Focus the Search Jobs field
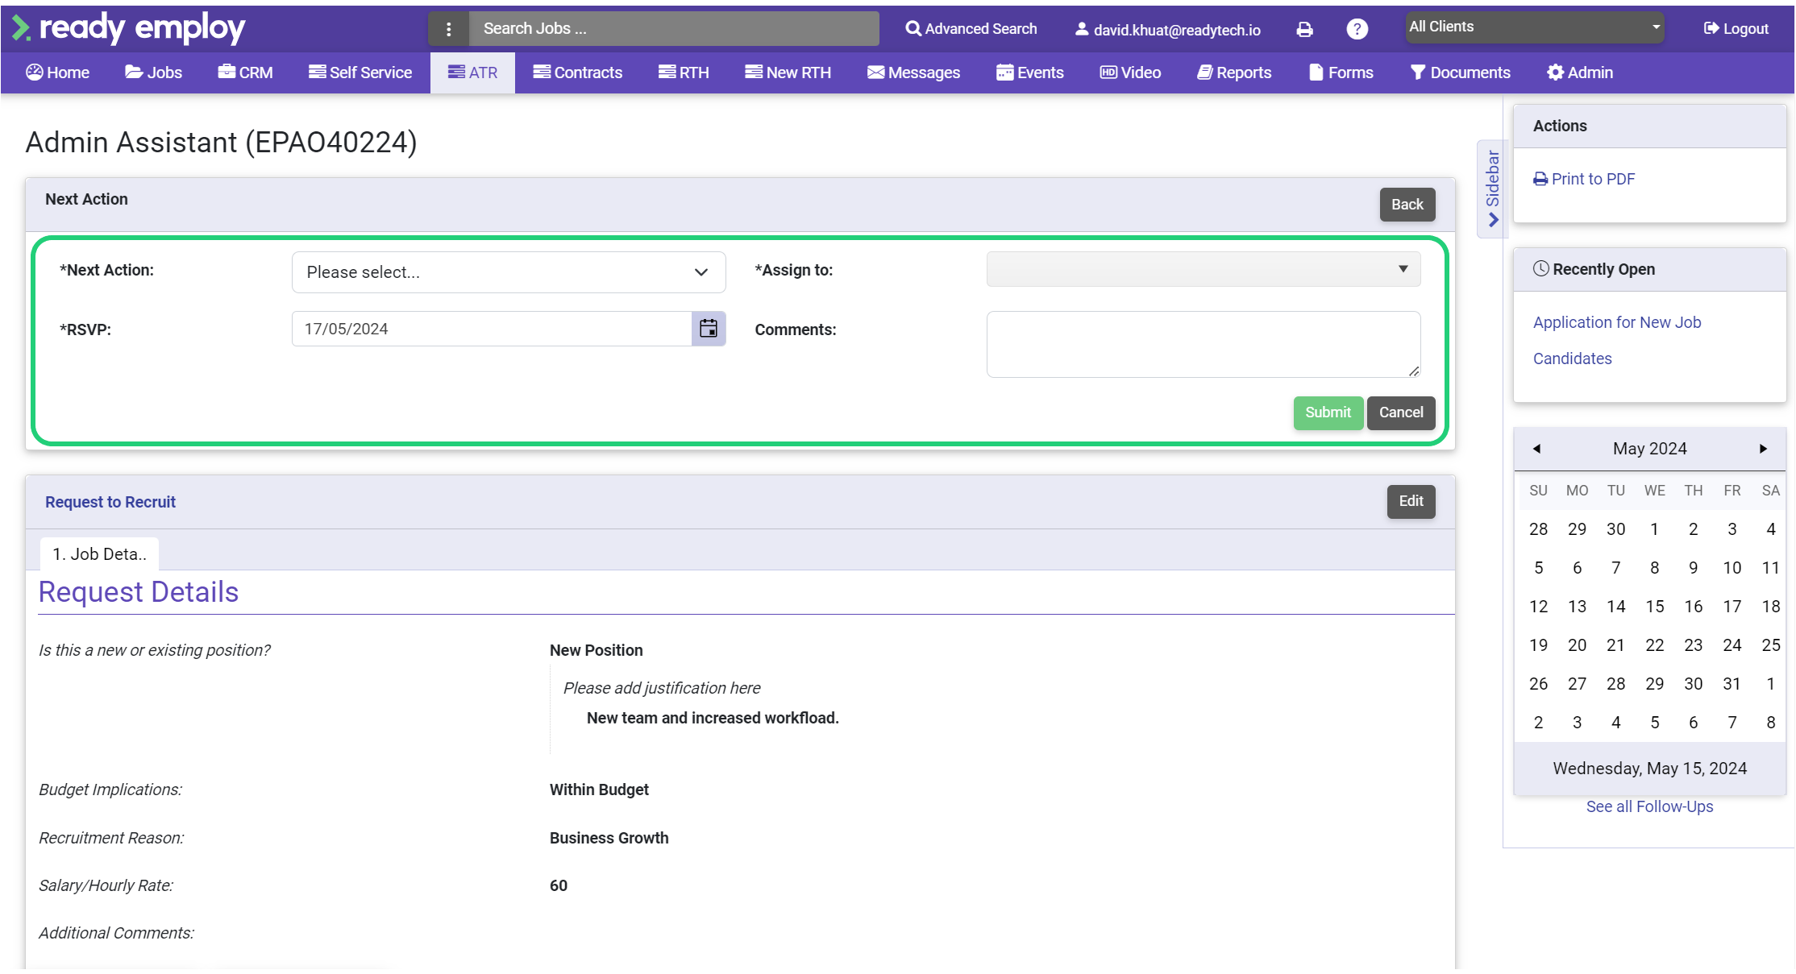This screenshot has width=1796, height=974. point(674,29)
